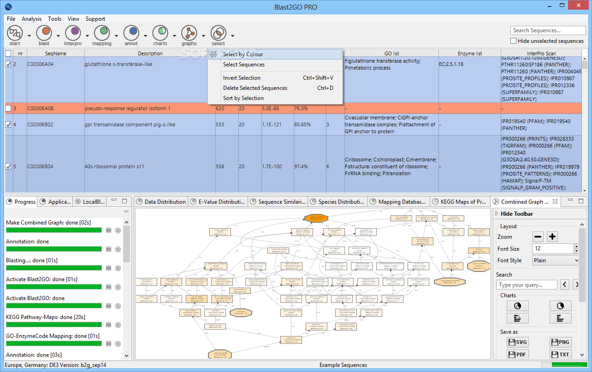Open the mapping button dropdown arrow
Screen dimensions: 592x372
[116, 35]
